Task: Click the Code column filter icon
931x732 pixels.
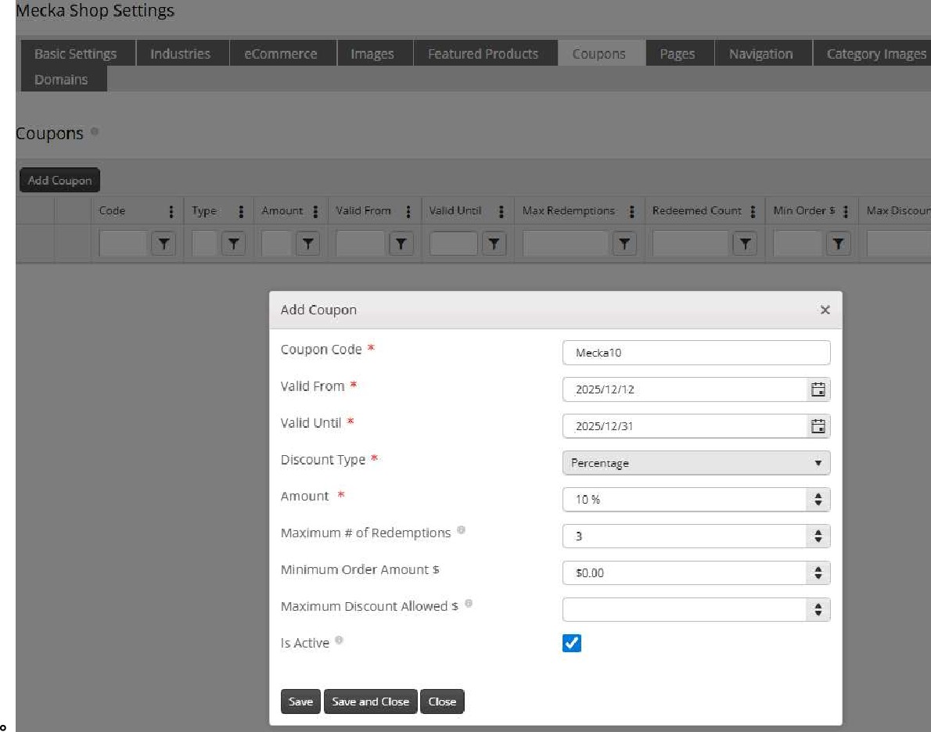Action: coord(164,243)
